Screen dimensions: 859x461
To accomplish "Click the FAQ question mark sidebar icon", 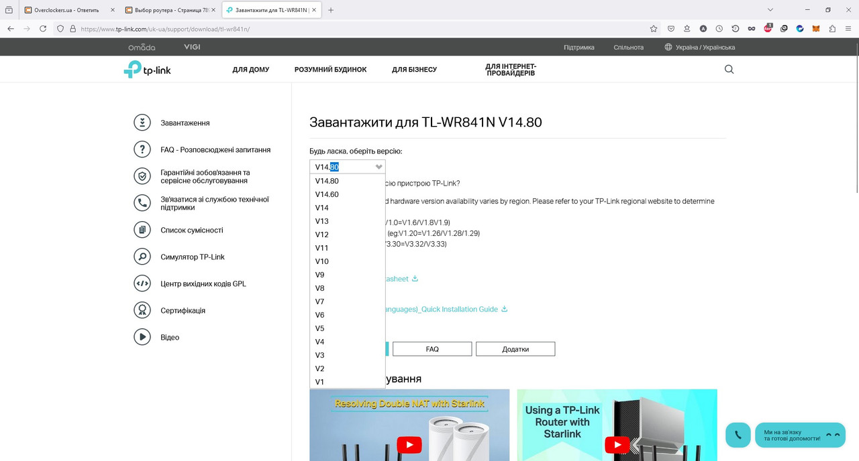I will [142, 149].
